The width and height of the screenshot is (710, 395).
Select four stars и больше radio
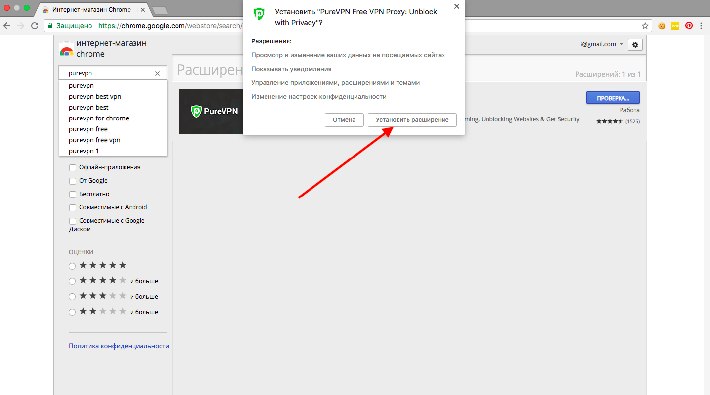pos(72,281)
